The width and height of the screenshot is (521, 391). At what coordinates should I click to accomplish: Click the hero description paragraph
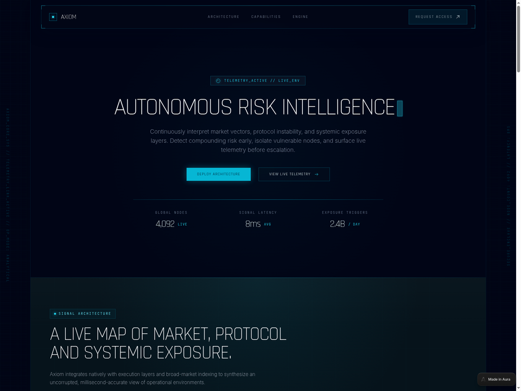click(x=258, y=141)
